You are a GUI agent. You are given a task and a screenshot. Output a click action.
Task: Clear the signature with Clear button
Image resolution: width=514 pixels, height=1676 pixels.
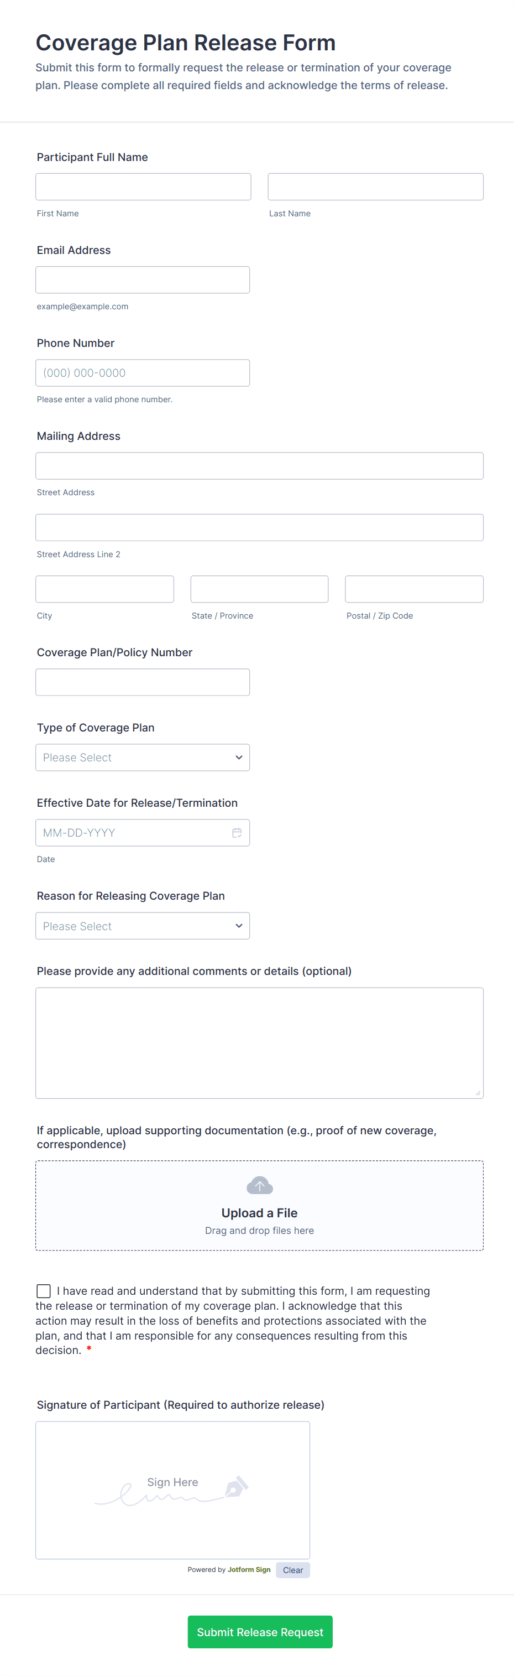(x=292, y=1570)
